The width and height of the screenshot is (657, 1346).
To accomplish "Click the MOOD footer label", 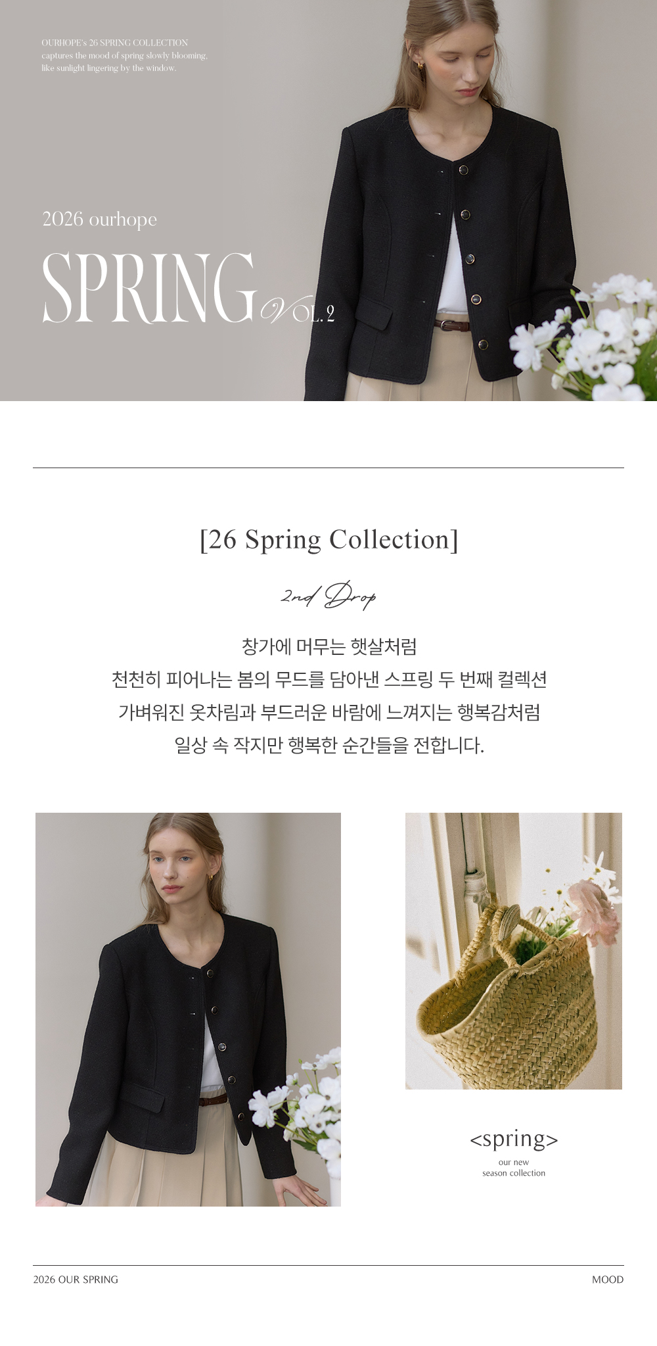I will 608,1280.
